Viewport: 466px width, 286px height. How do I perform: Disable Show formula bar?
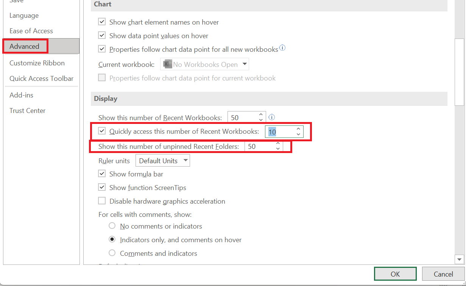coord(101,173)
